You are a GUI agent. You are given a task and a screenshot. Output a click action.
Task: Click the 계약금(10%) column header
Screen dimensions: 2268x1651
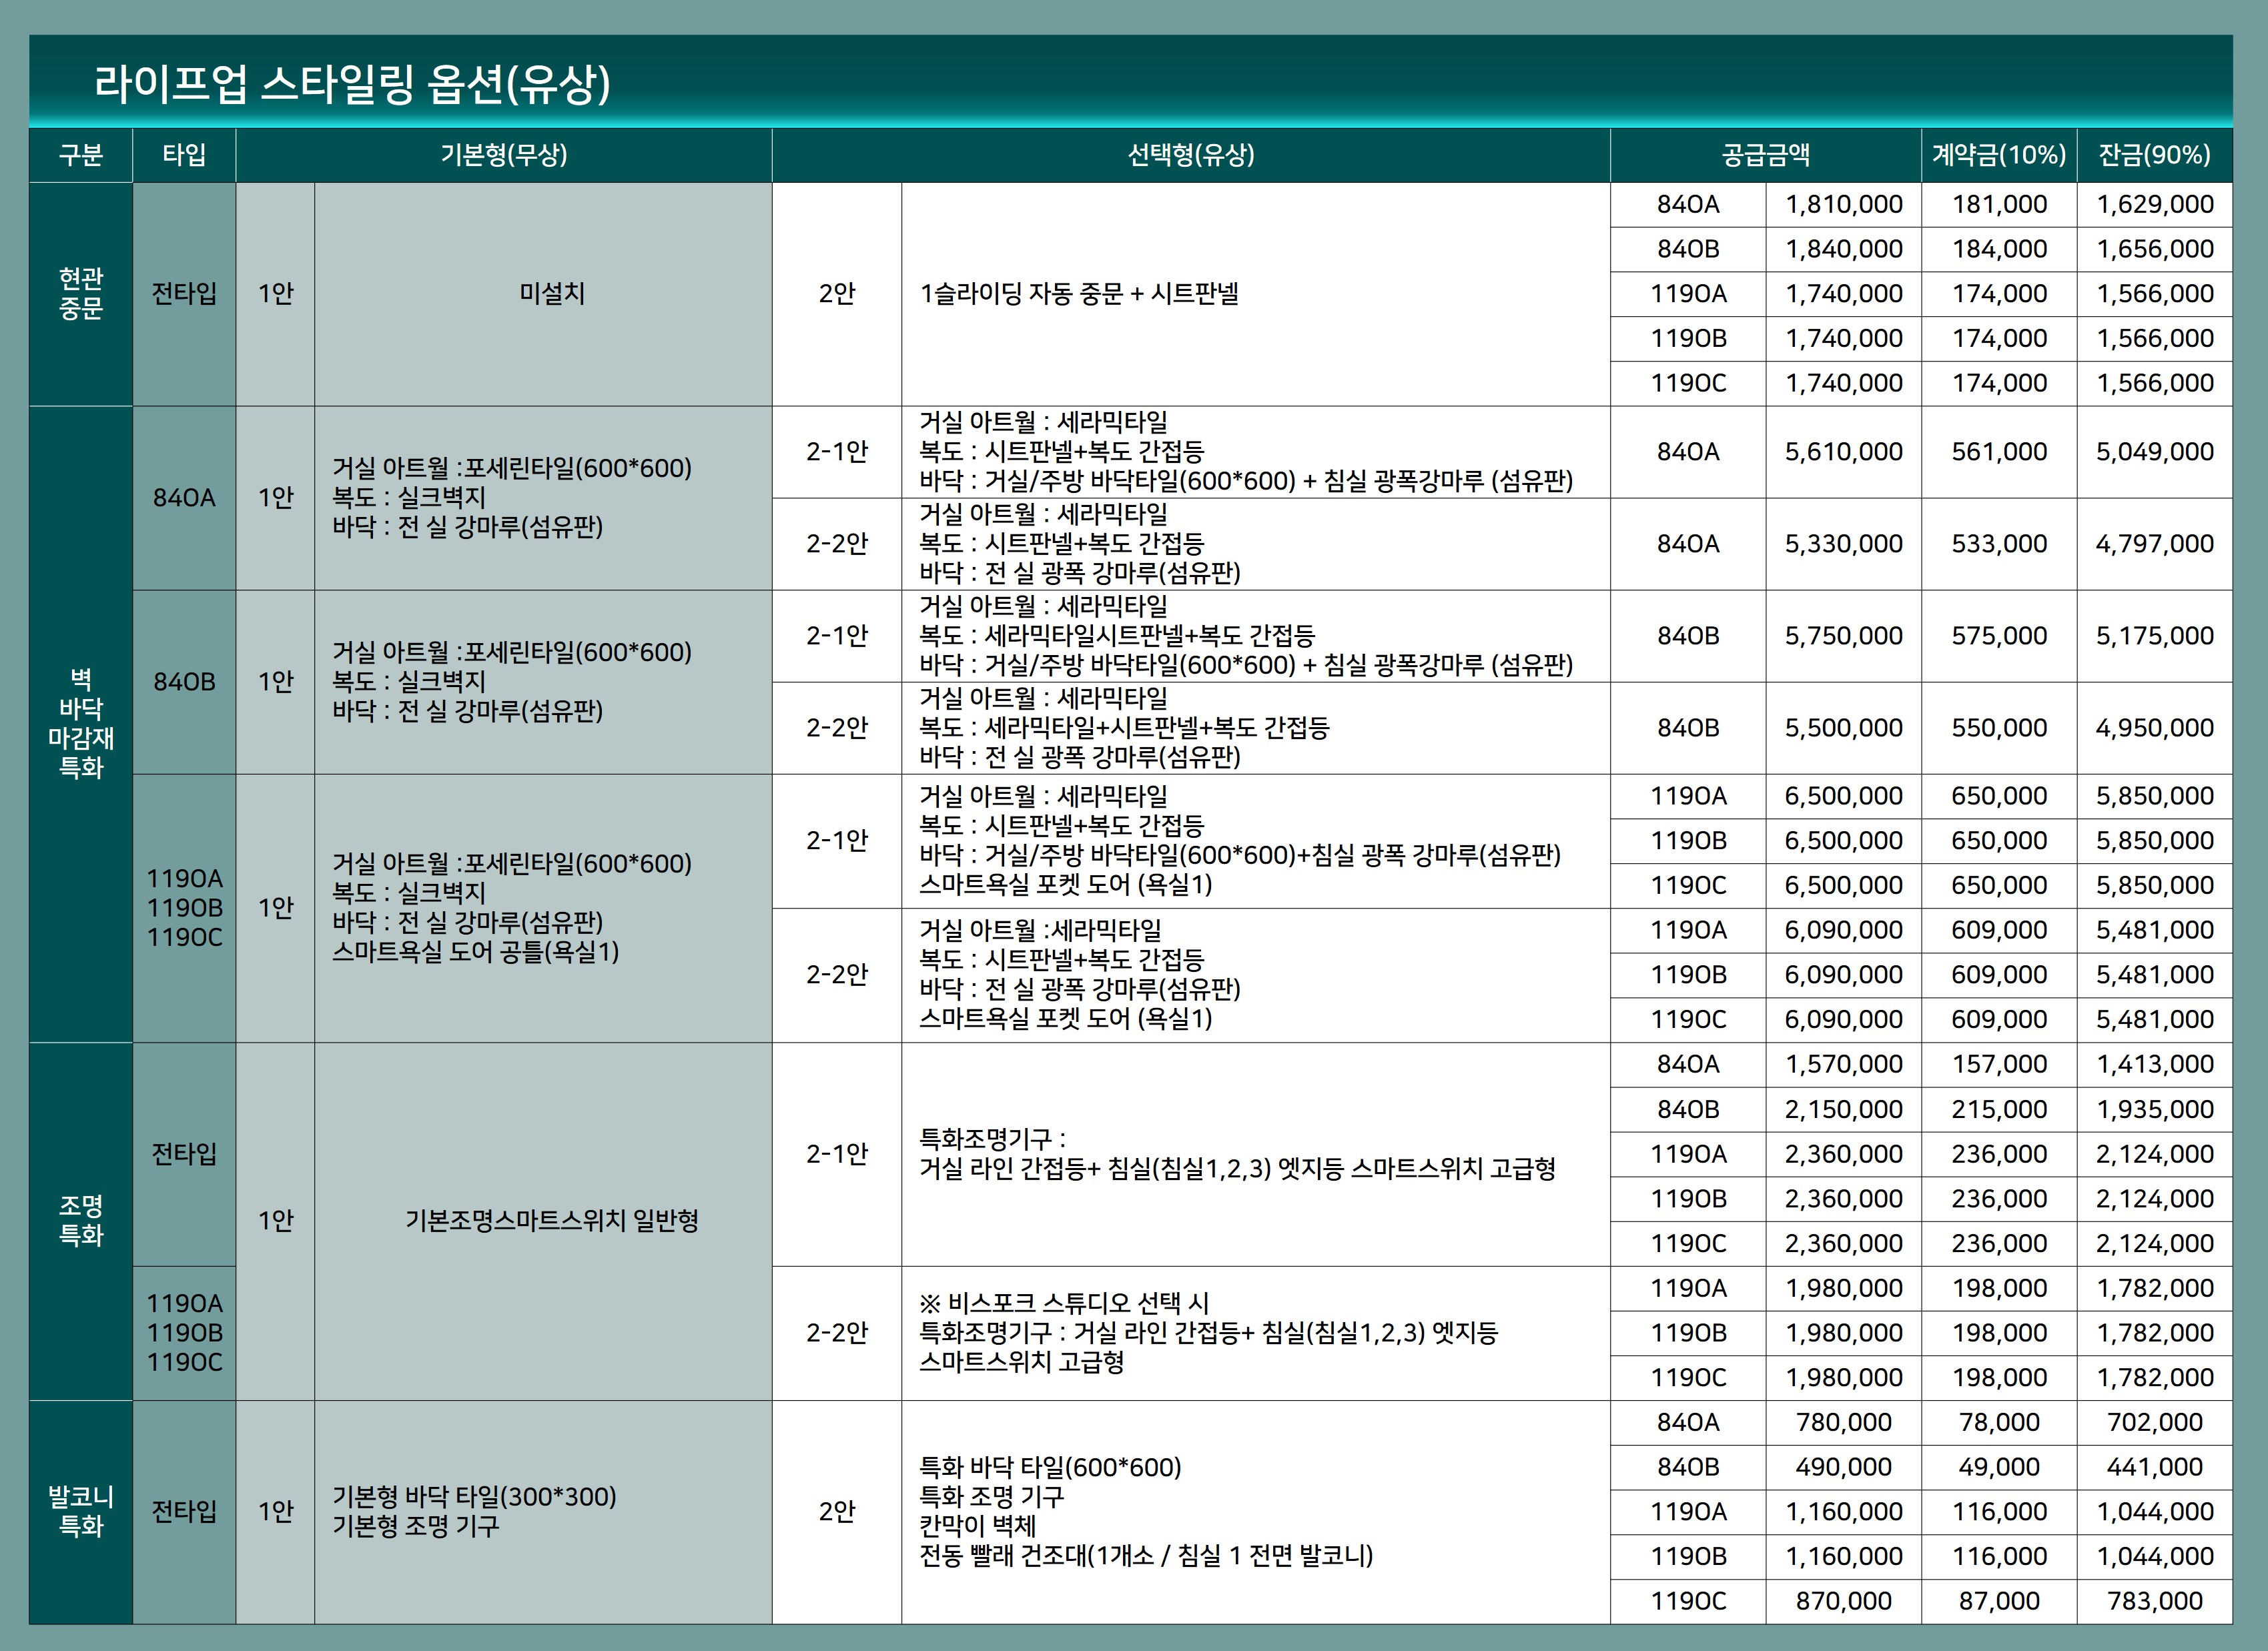[1998, 155]
